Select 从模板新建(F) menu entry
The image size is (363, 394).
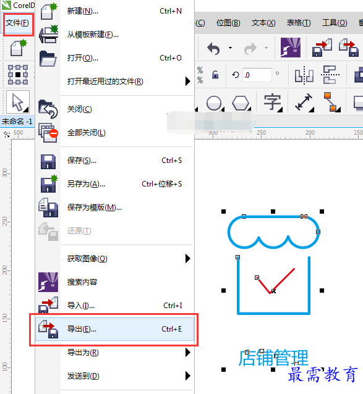[115, 35]
